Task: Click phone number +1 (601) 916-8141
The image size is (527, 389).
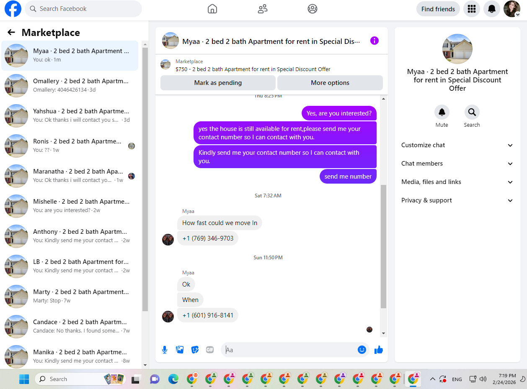Action: (x=208, y=315)
